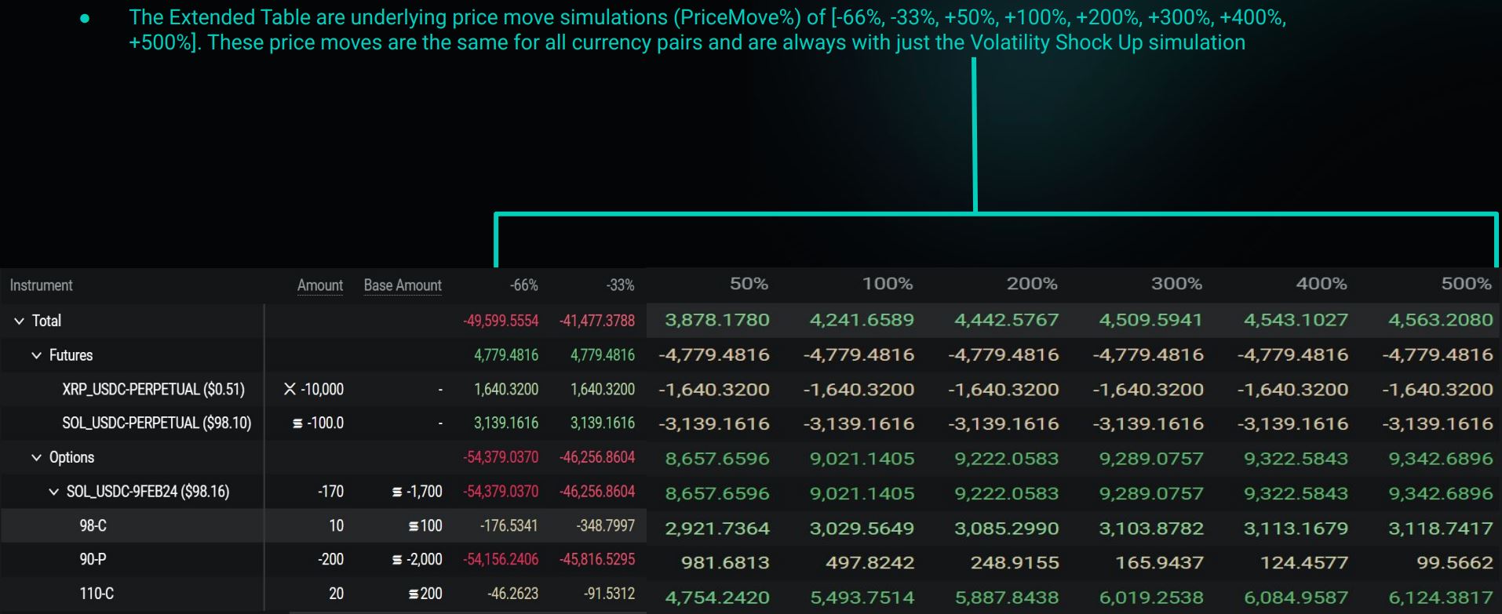Select the 500% column header
Screen dimensions: 1502x614
pyautogui.click(x=1466, y=283)
